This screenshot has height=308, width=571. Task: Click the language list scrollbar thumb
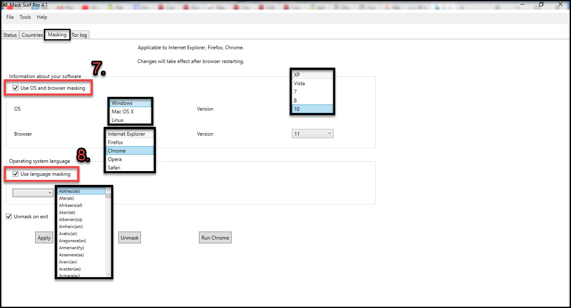click(108, 196)
